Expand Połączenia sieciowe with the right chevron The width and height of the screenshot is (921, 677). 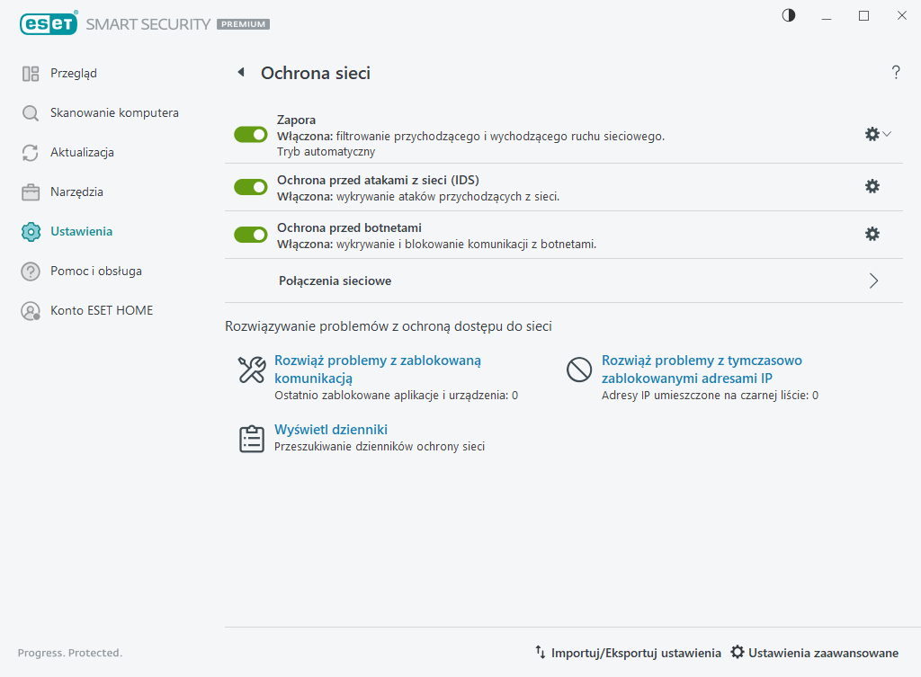[x=873, y=281]
